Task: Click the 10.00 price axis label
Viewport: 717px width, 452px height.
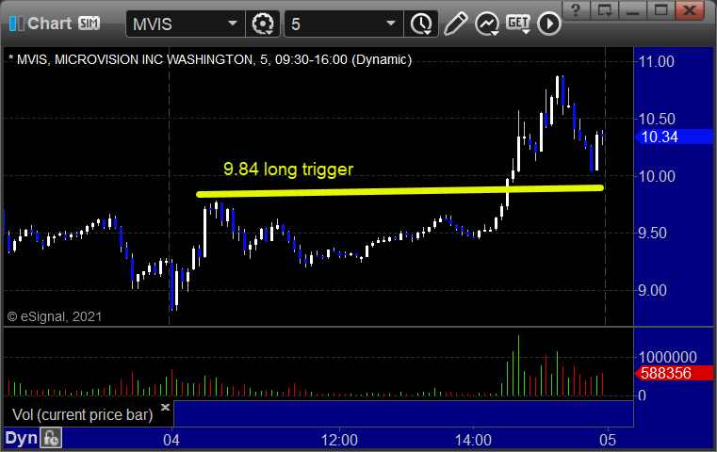Action: tap(657, 176)
